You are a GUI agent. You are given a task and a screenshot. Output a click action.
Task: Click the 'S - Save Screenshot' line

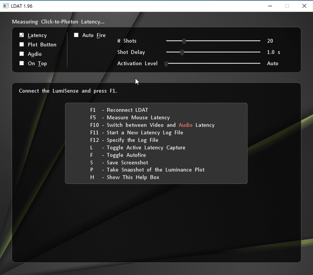[119, 163]
